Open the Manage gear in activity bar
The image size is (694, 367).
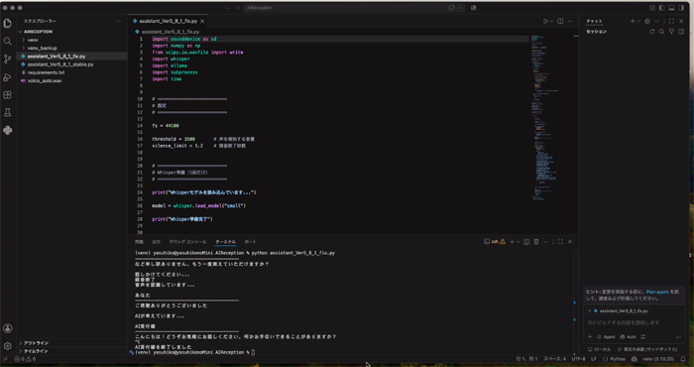coord(8,346)
